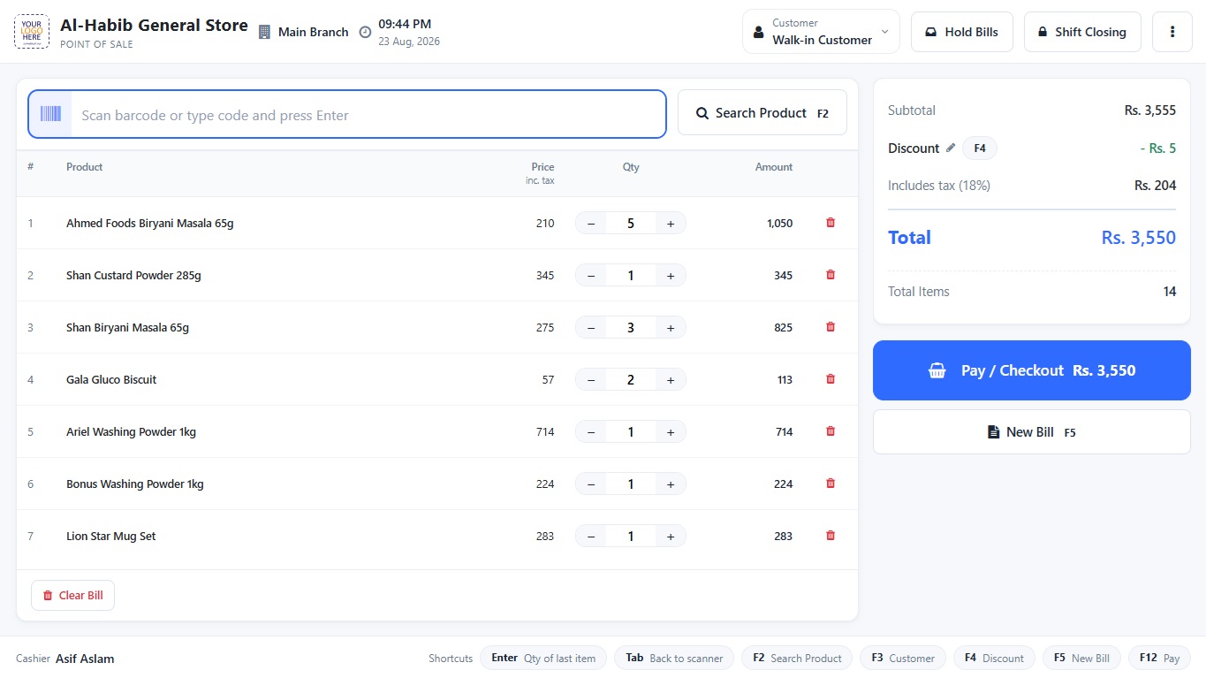1206x678 pixels.
Task: Click the F3 Customer shortcut chip
Action: pyautogui.click(x=902, y=658)
